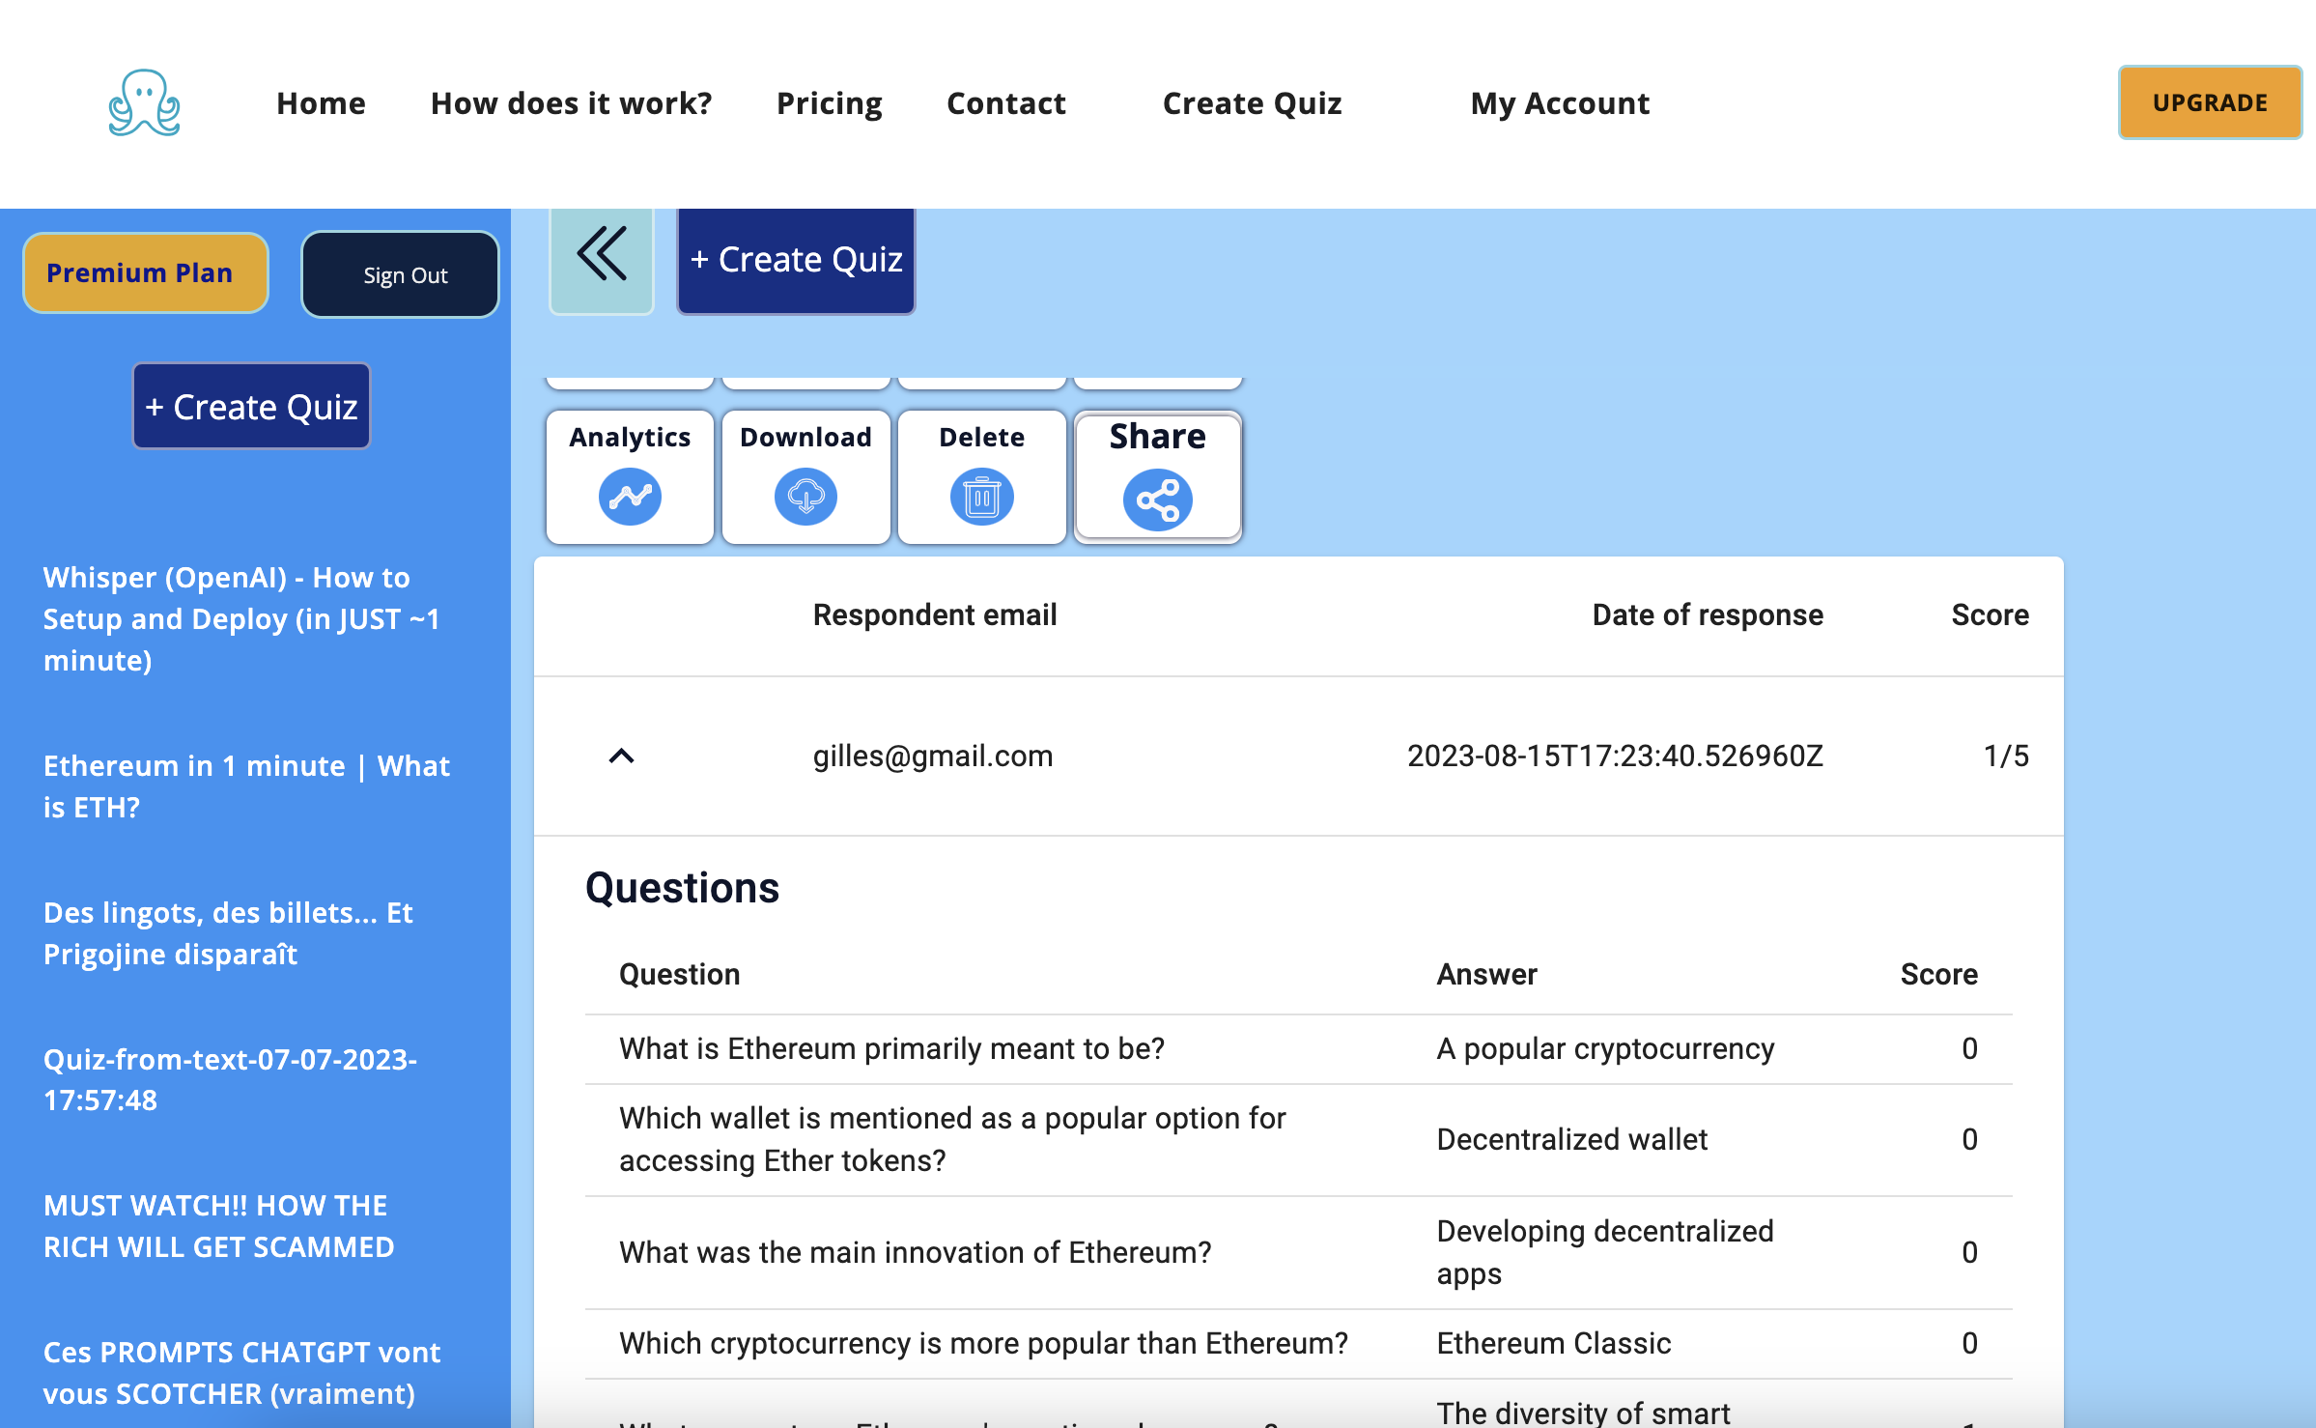
Task: Click the Share network icon
Action: [1157, 500]
